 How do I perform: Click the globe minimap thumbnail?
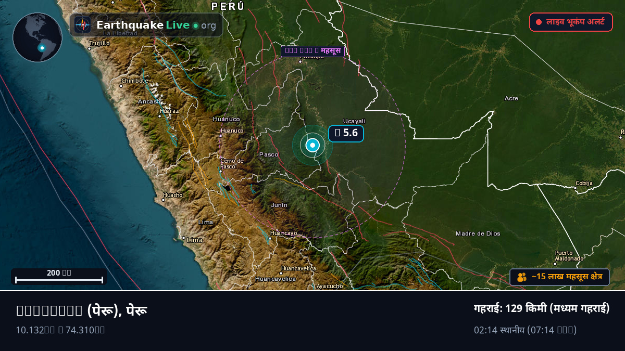(37, 37)
